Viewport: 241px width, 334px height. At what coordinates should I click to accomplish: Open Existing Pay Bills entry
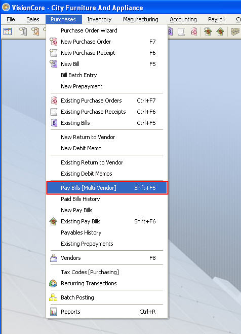point(107,221)
